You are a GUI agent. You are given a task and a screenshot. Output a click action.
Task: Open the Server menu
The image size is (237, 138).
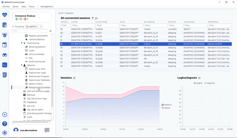(16, 7)
